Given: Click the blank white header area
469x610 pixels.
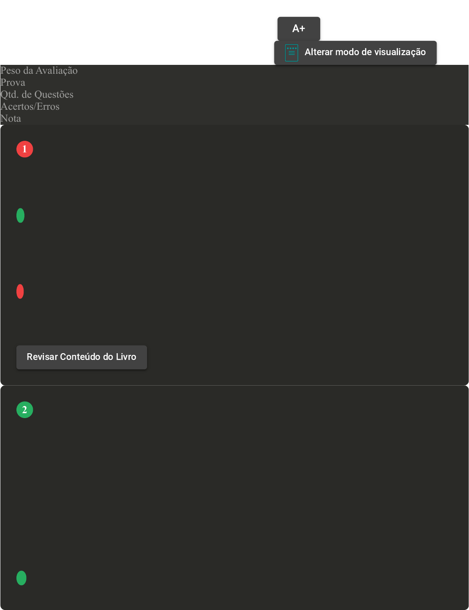Looking at the screenshot, I should (133, 31).
